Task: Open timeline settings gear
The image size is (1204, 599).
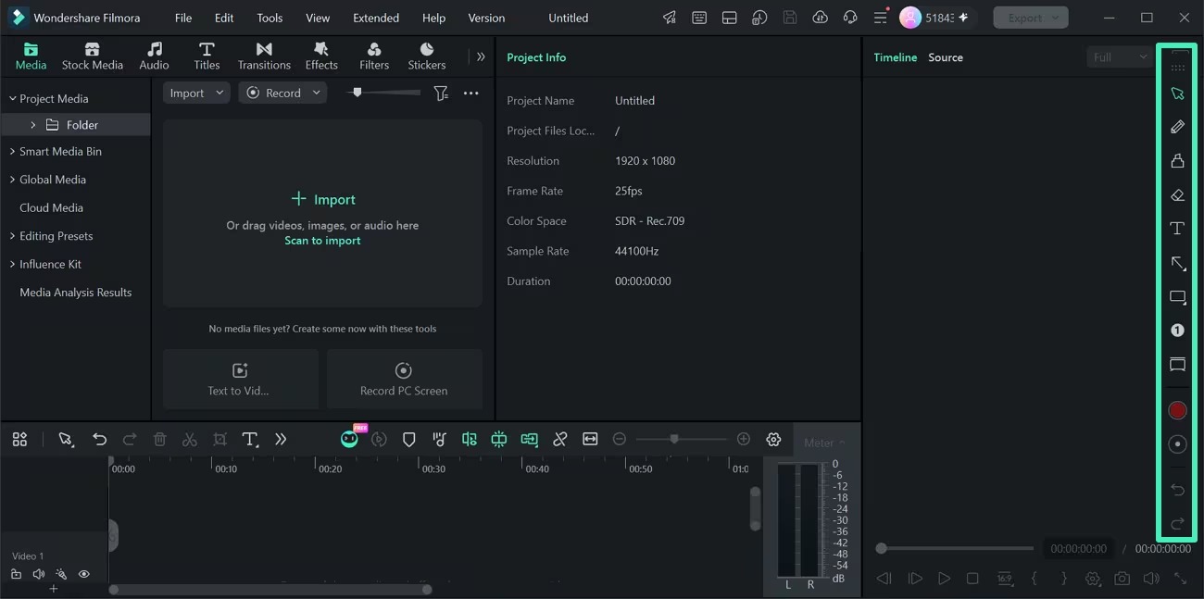Action: tap(773, 440)
